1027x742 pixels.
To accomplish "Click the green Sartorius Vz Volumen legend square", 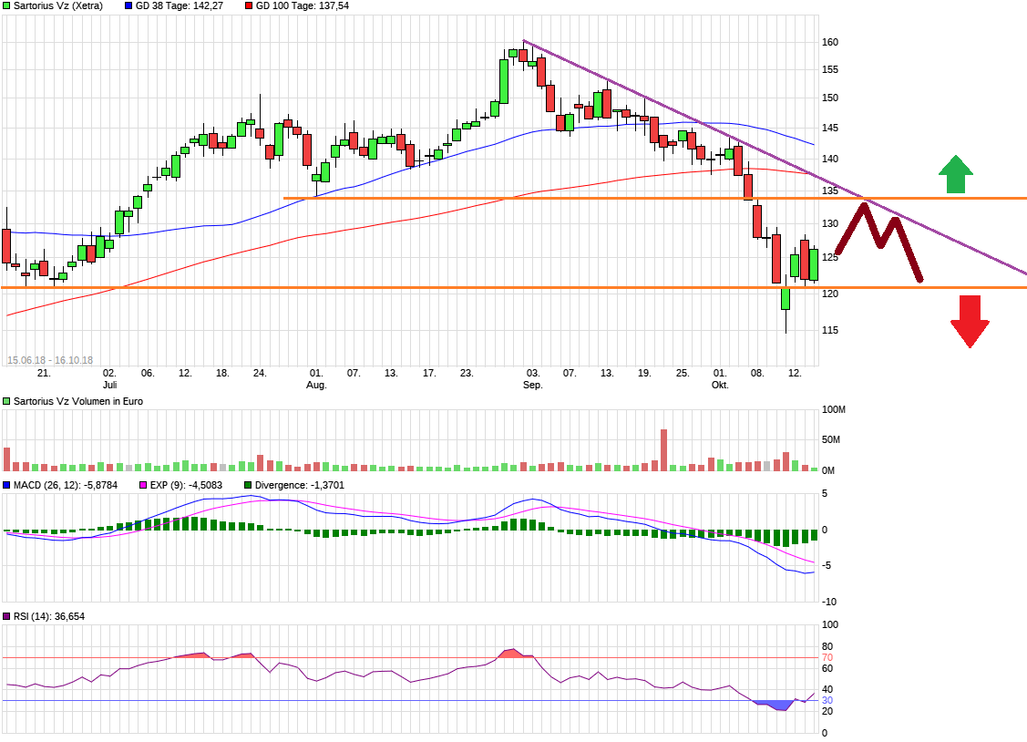I will 6,401.
